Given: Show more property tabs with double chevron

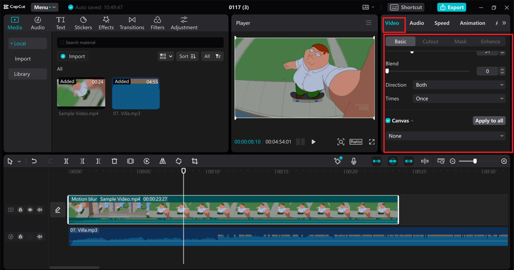Looking at the screenshot, I should (504, 23).
